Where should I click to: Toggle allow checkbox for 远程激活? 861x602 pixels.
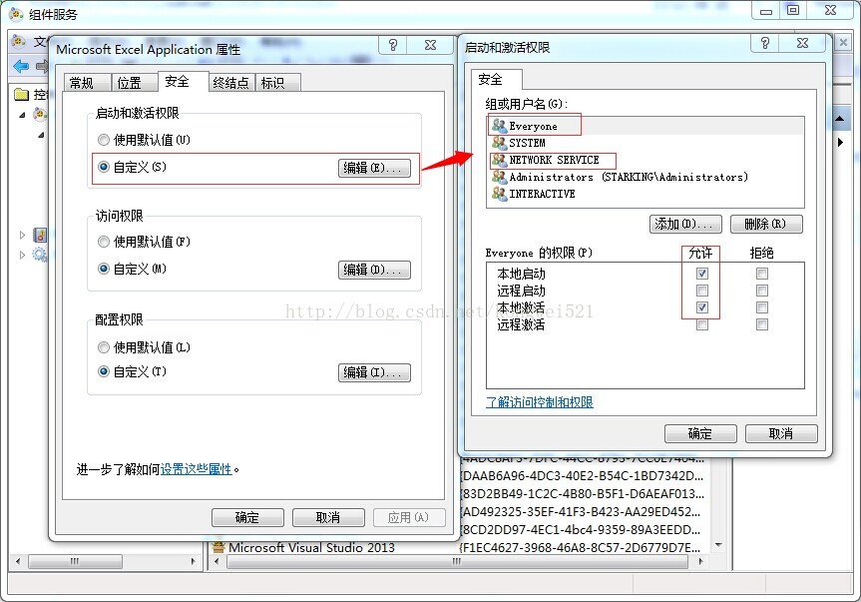[x=701, y=324]
